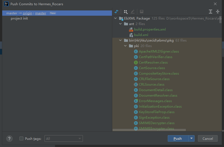
Task: Close the Push Commits dialog
Action: coord(215,4)
